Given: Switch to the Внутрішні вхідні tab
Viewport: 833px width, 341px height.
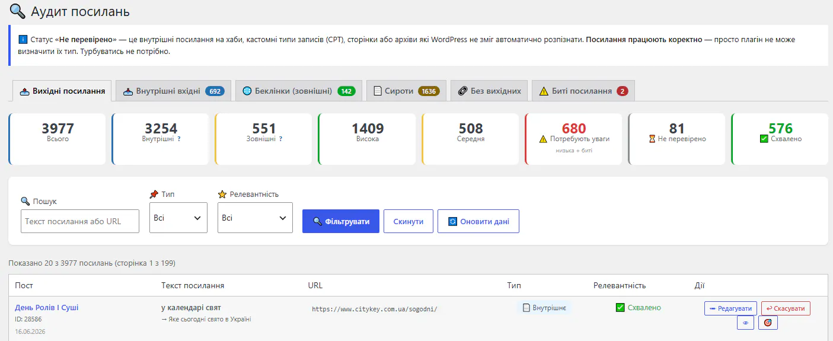Looking at the screenshot, I should pyautogui.click(x=173, y=91).
